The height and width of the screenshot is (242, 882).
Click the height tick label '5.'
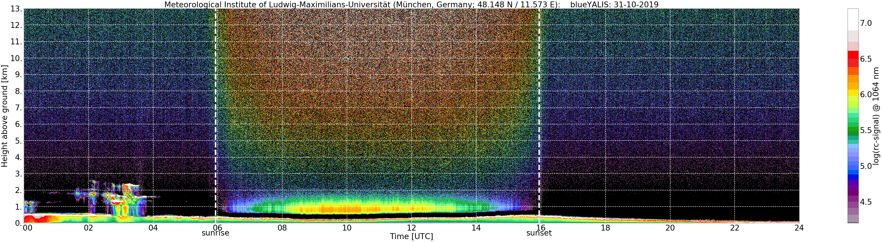click(18, 141)
